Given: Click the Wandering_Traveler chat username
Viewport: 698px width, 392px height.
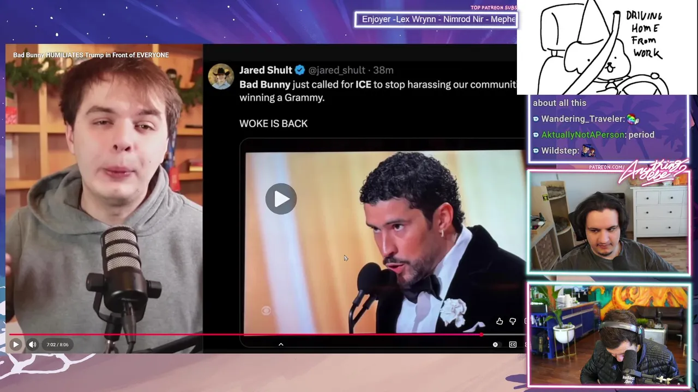Looking at the screenshot, I should (x=583, y=119).
